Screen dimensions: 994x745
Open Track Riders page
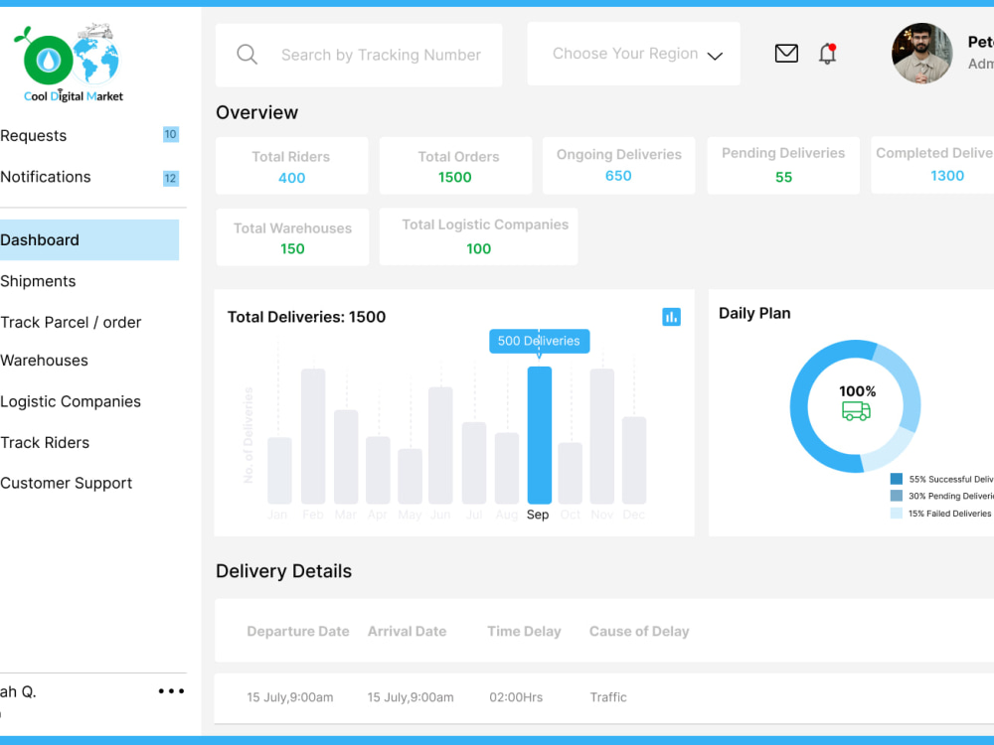coord(45,443)
